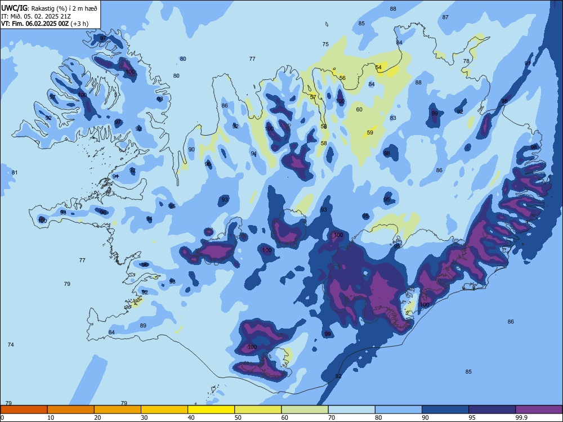Click the title 'UWC/IG: Rakastig (%) í 2 m hæð'
The image size is (563, 422).
[x=49, y=8]
